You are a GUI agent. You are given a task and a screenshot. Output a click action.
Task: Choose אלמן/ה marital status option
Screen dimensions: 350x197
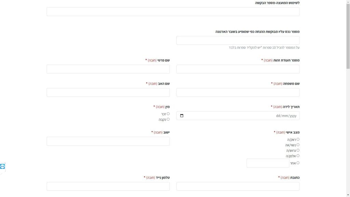298,156
